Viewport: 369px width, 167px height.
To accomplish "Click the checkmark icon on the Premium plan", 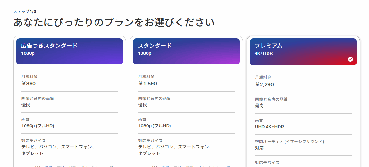I will (350, 59).
